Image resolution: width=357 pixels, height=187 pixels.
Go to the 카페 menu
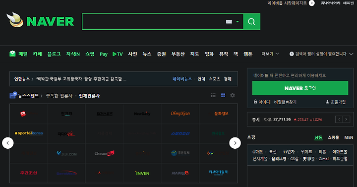pyautogui.click(x=37, y=54)
